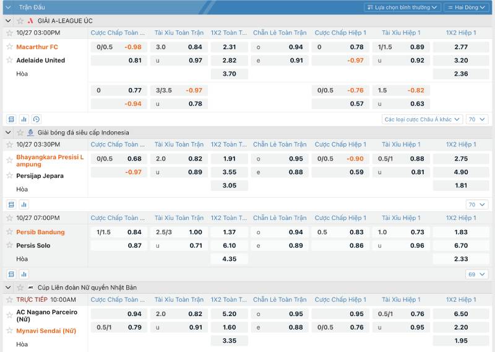495x352 pixels.
Task: Pick draw odds 4.35 for Persib match
Action: [229, 259]
